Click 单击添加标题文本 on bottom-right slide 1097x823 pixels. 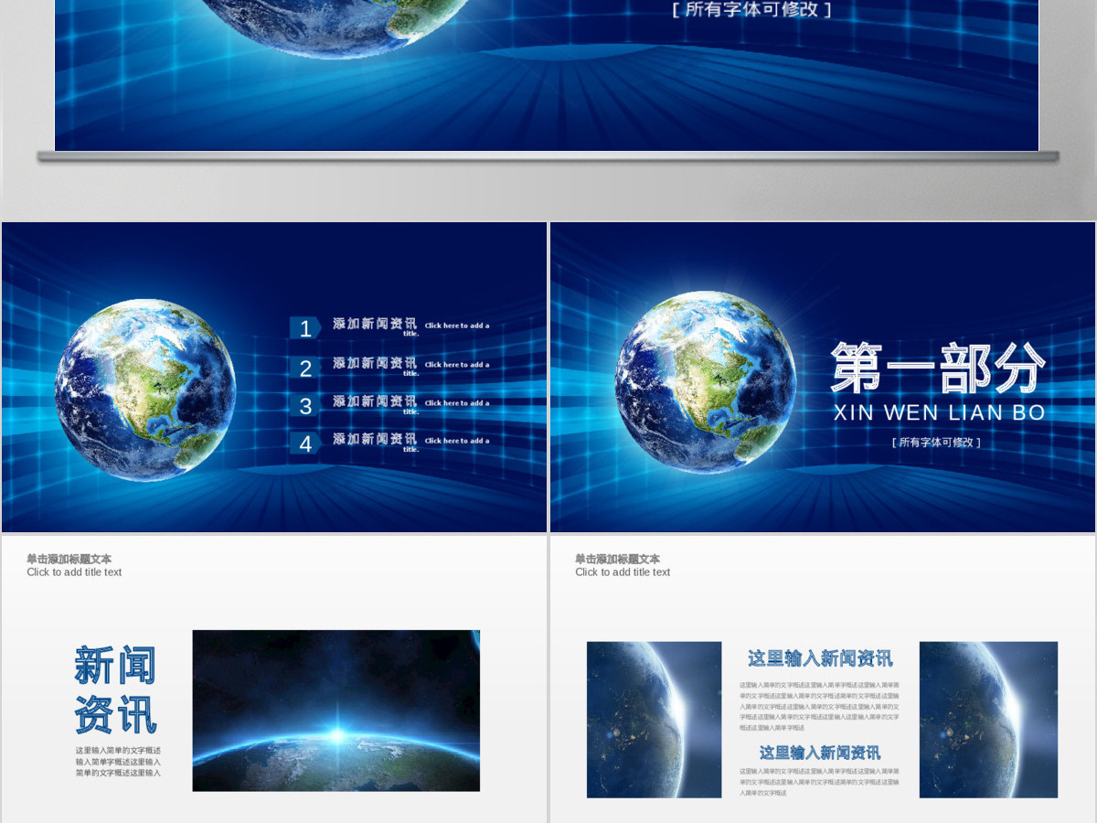(618, 559)
